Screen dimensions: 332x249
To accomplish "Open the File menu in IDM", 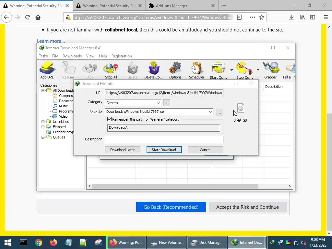I will pos(55,56).
